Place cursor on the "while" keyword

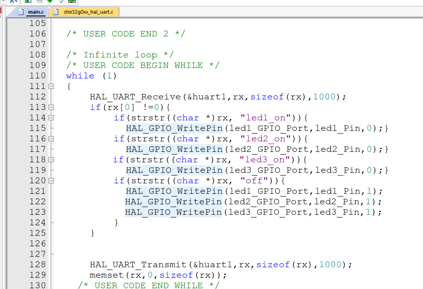(80, 76)
